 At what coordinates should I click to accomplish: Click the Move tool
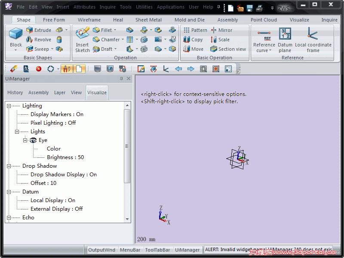coord(193,49)
